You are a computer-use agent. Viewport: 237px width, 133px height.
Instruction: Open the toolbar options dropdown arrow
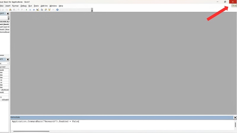tap(92, 10)
